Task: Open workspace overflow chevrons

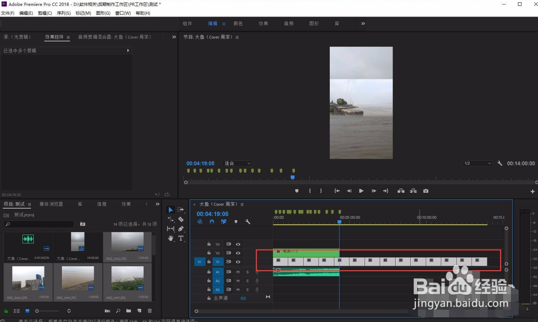Action: pyautogui.click(x=363, y=24)
